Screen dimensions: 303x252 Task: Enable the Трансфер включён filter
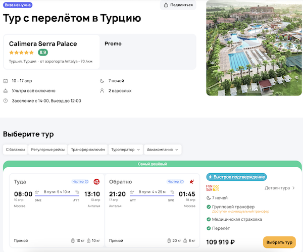tap(88, 149)
